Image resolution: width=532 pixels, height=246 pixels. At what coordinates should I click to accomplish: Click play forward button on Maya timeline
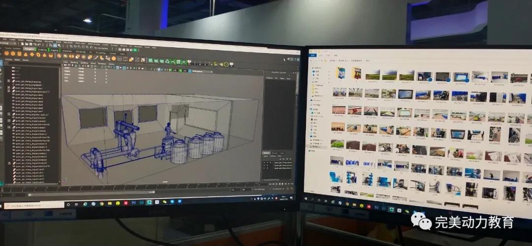[x=283, y=184]
